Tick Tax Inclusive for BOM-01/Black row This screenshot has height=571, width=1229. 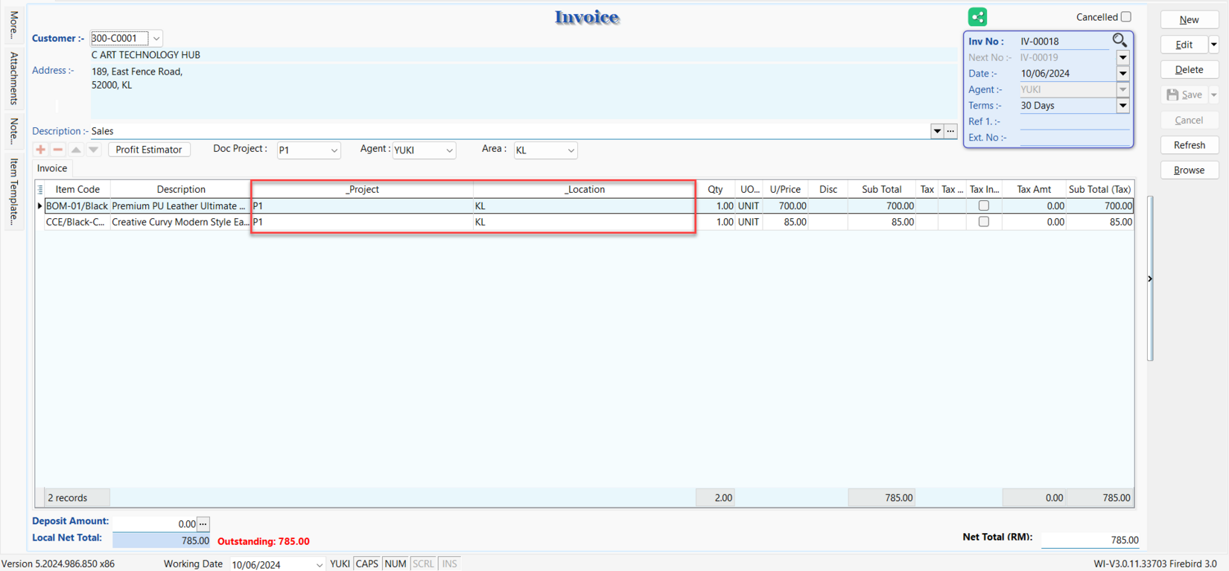[x=983, y=205]
